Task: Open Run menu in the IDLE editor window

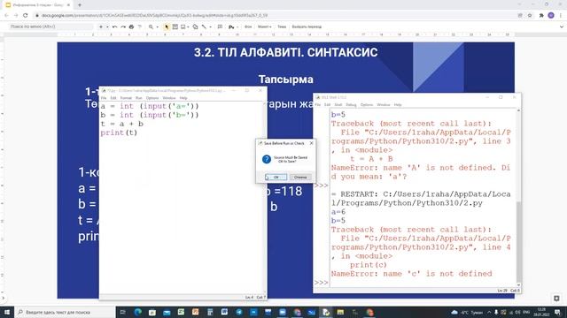Action: tap(139, 98)
